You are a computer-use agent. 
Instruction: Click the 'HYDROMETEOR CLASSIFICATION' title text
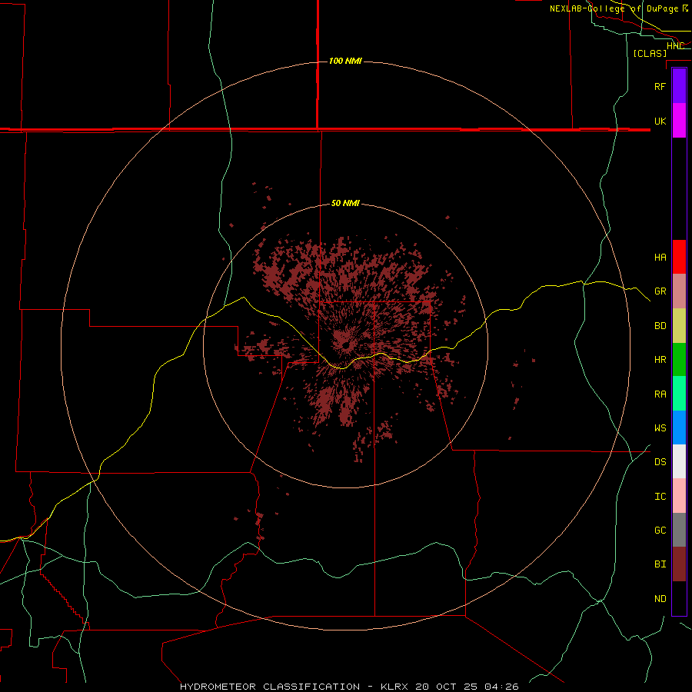point(270,687)
